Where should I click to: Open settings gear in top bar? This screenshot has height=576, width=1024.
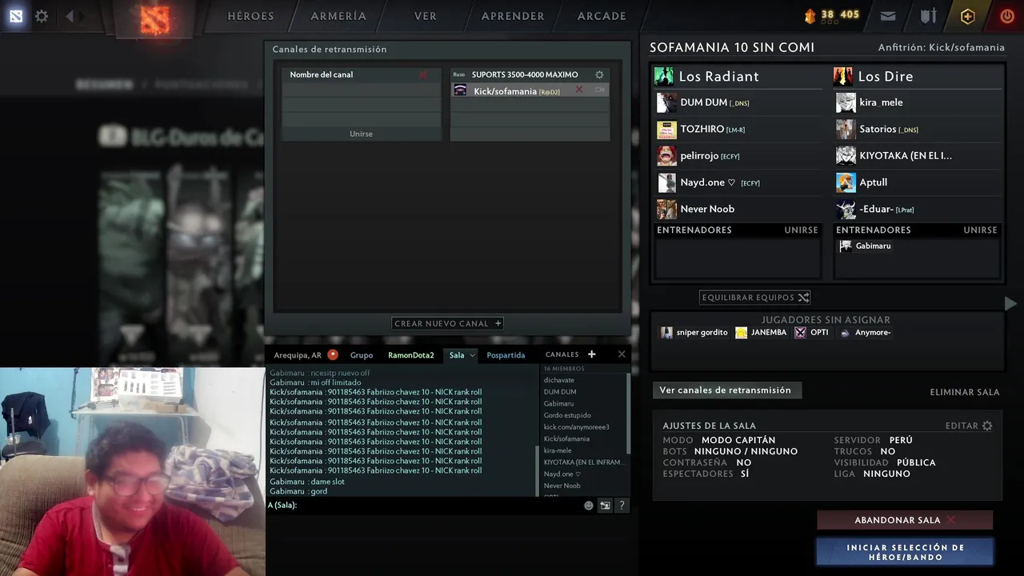tap(42, 16)
